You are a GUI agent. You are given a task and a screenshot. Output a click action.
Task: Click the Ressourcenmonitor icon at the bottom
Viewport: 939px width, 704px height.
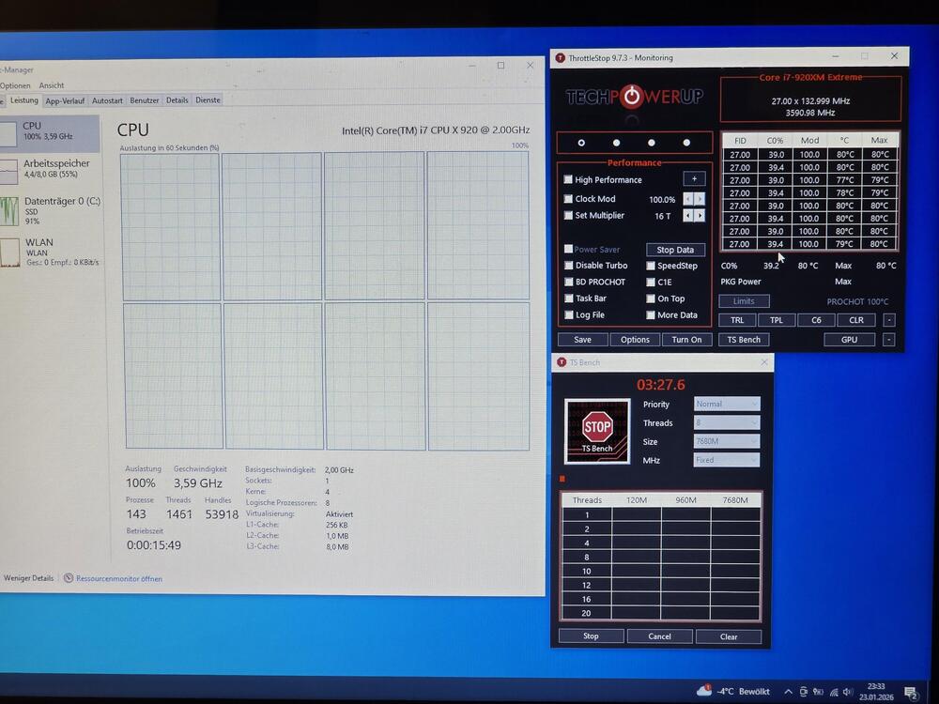click(69, 578)
